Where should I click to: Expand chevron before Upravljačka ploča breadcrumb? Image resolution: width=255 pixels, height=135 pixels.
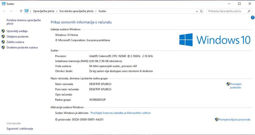[30, 11]
